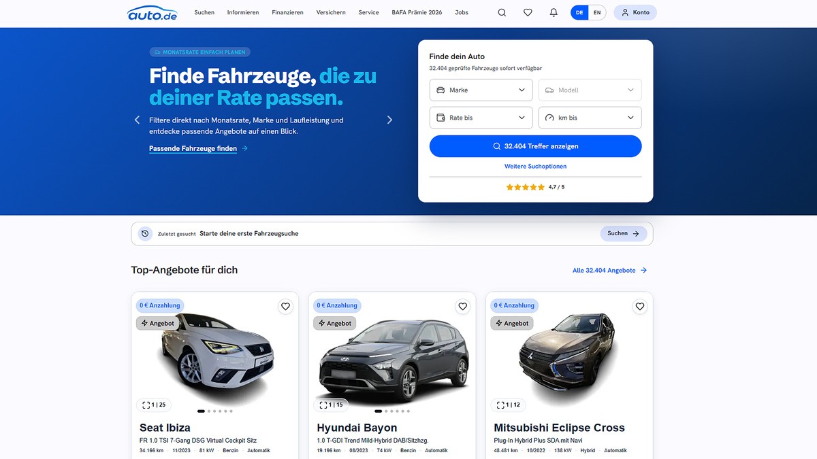
Task: Open the Informieren menu
Action: click(x=243, y=12)
